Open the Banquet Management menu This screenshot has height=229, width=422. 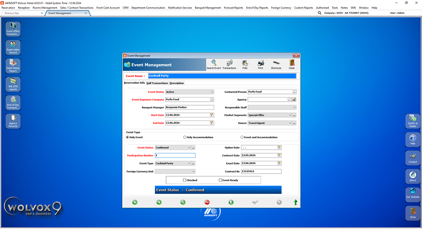(x=208, y=8)
